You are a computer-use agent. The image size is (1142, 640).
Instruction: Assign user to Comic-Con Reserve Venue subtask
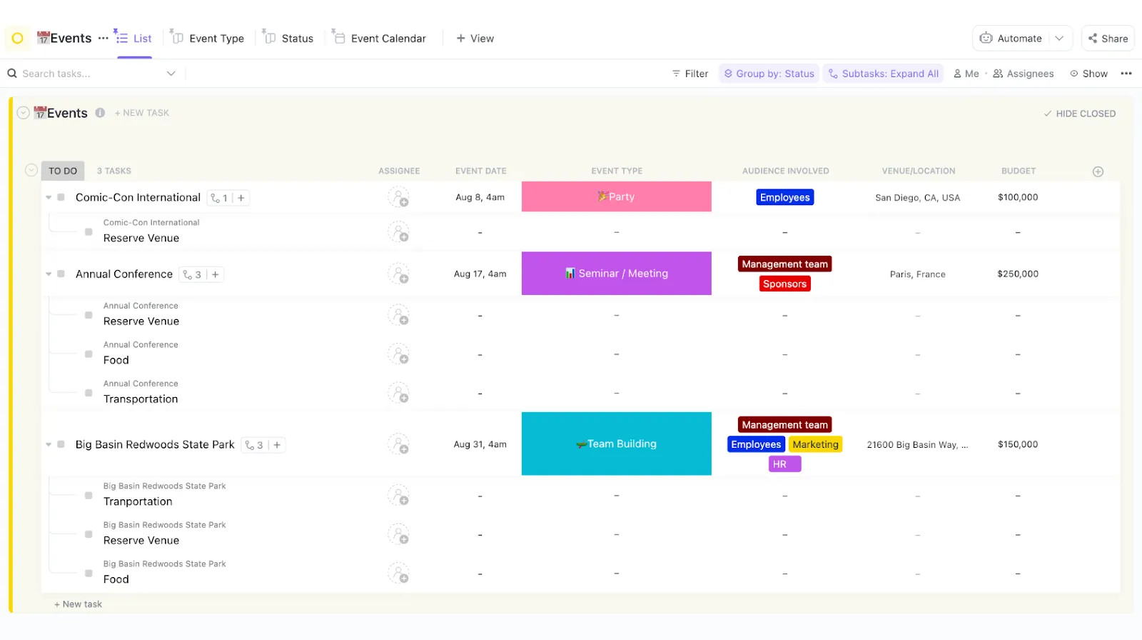[x=398, y=232]
